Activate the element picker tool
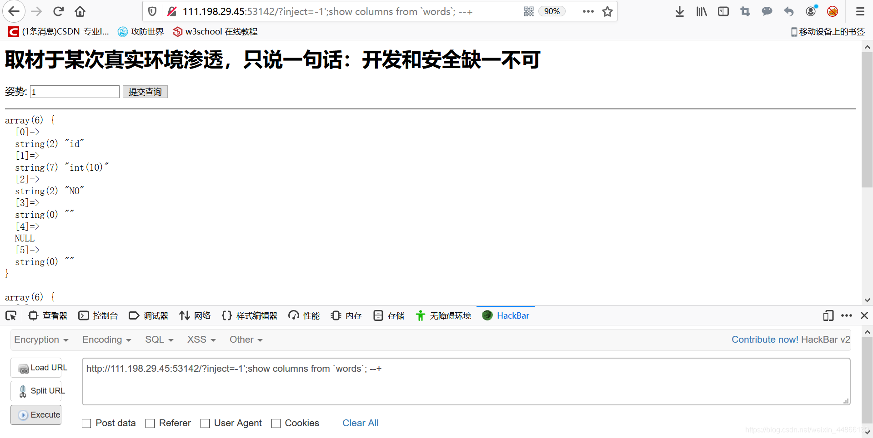 tap(11, 316)
